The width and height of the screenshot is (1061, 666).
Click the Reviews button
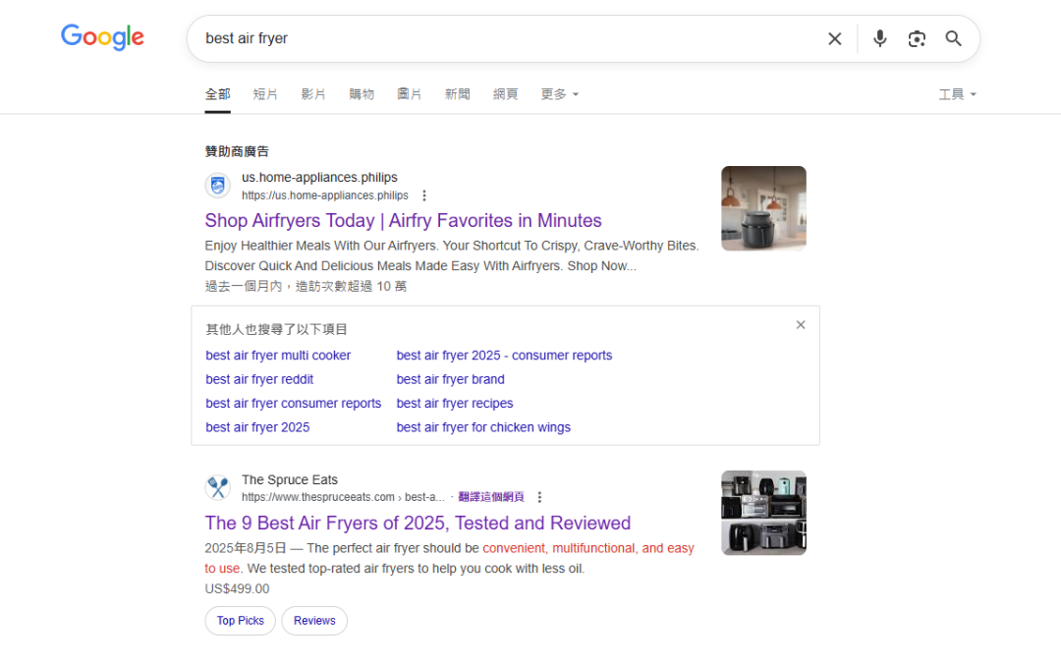coord(314,621)
